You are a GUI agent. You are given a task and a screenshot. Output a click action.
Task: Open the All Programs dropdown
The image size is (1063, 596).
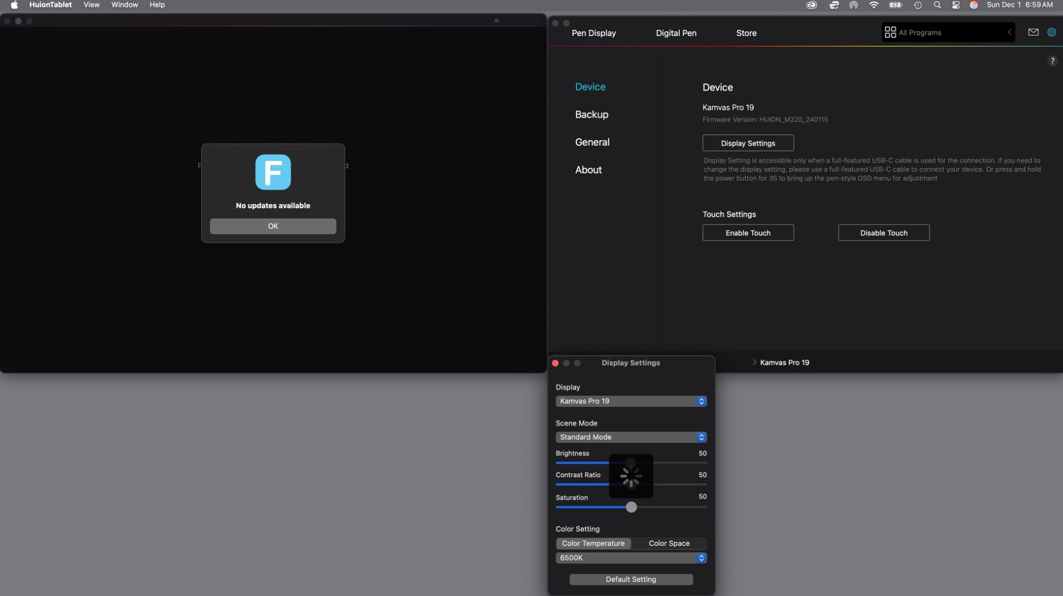click(949, 33)
